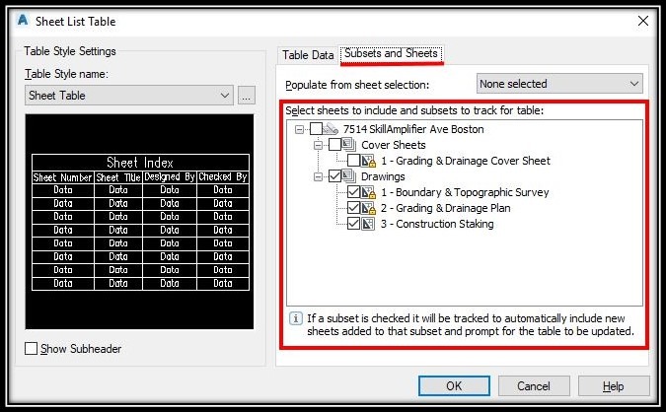Click the Sheet Number column header in preview

pos(63,177)
